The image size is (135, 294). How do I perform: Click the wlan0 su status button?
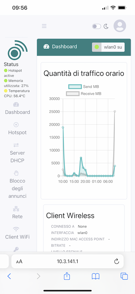(108, 47)
